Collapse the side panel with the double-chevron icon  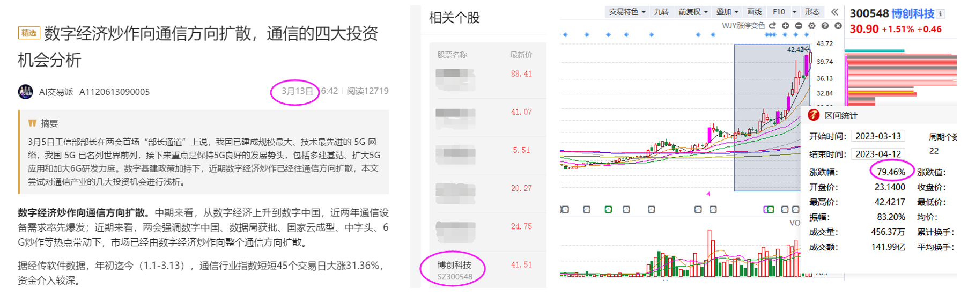click(x=834, y=12)
